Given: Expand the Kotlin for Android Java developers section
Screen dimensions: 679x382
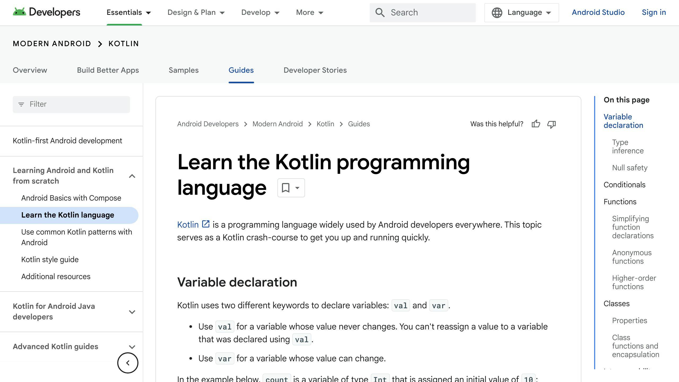Looking at the screenshot, I should tap(132, 312).
